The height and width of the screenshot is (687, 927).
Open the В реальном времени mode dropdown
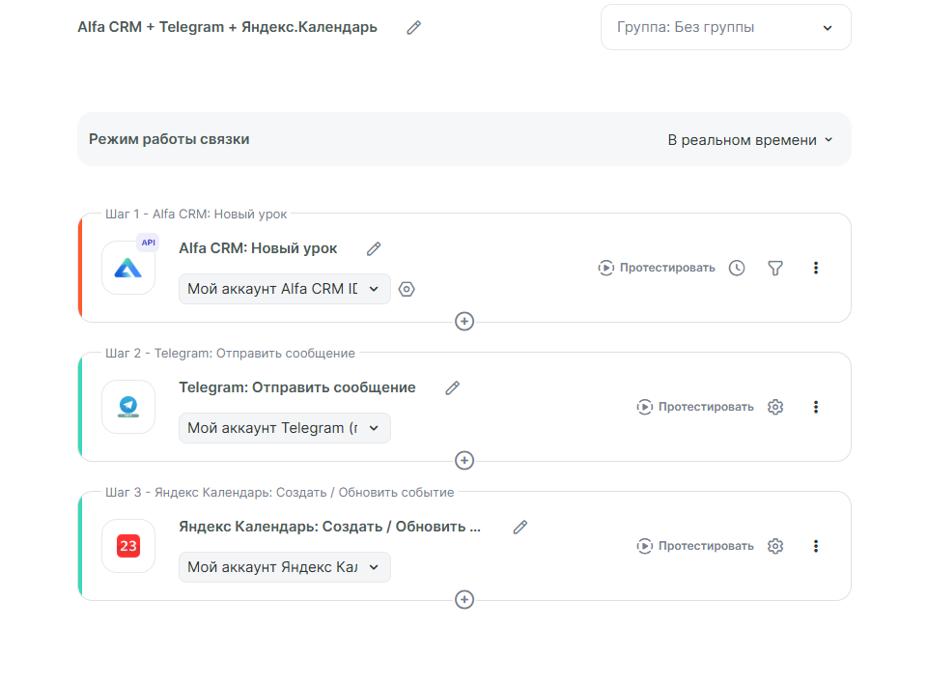click(749, 140)
